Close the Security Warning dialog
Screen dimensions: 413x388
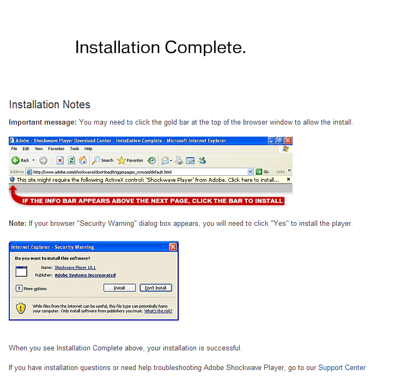pyautogui.click(x=173, y=247)
